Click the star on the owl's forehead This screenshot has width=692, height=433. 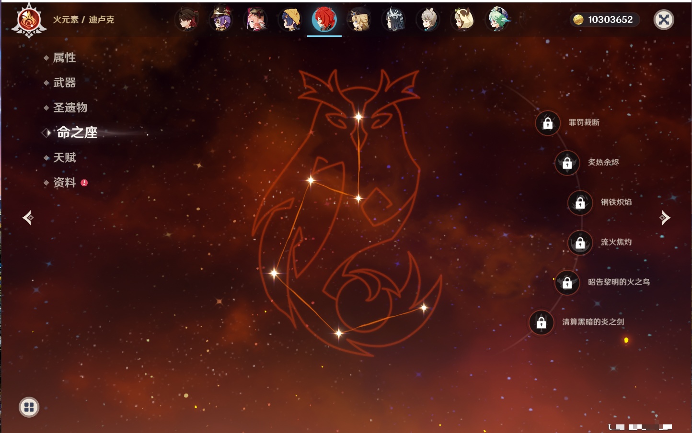(358, 117)
